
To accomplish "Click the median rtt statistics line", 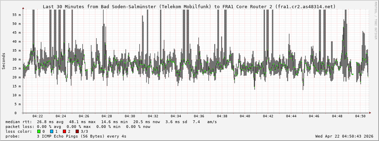I will tap(111, 122).
